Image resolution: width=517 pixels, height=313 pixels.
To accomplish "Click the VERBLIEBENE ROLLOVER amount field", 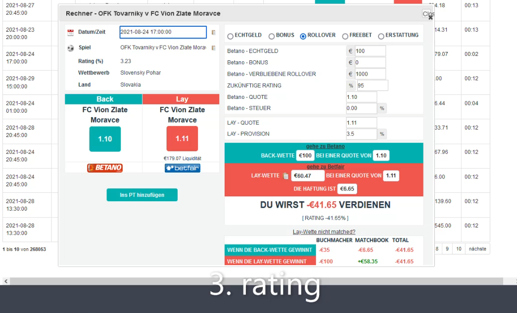I will pos(370,74).
